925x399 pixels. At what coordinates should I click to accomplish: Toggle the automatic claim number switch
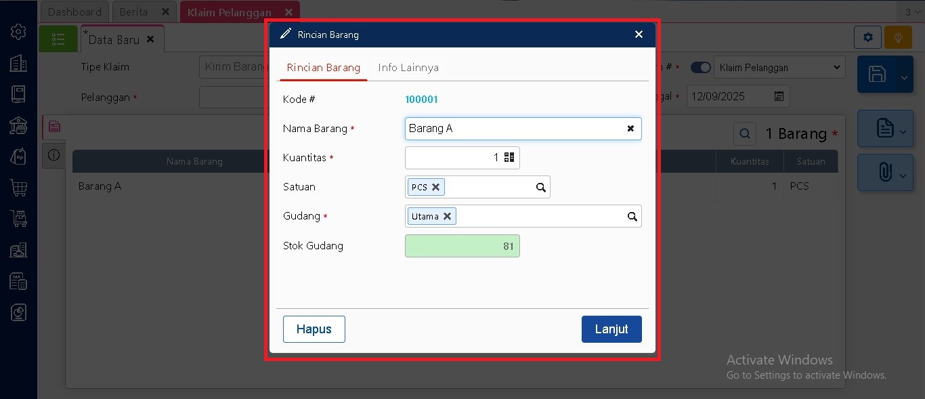coord(701,68)
